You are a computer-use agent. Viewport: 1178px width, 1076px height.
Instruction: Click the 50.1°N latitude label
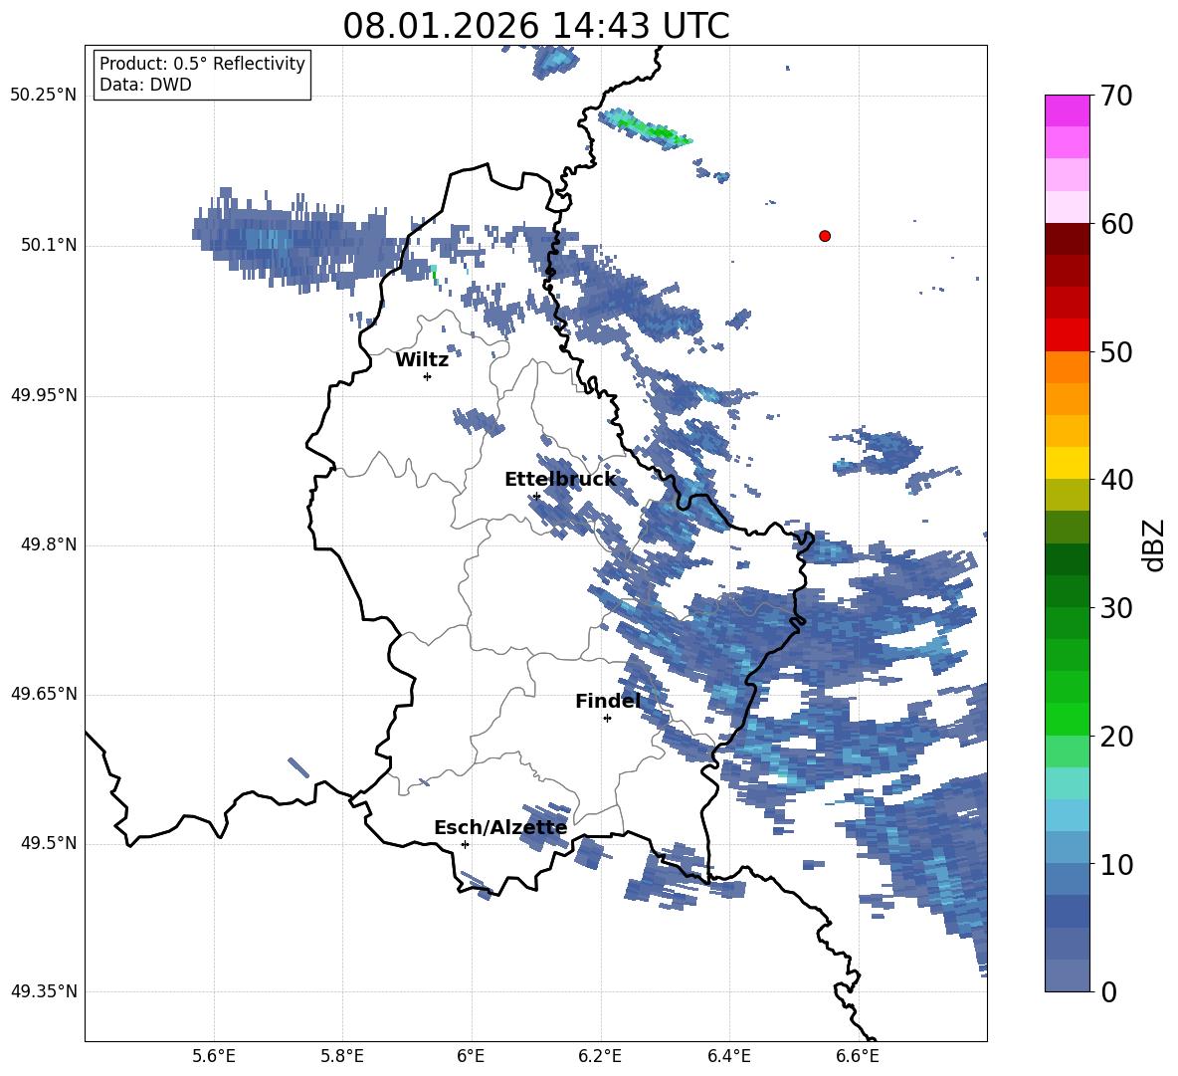tap(49, 246)
